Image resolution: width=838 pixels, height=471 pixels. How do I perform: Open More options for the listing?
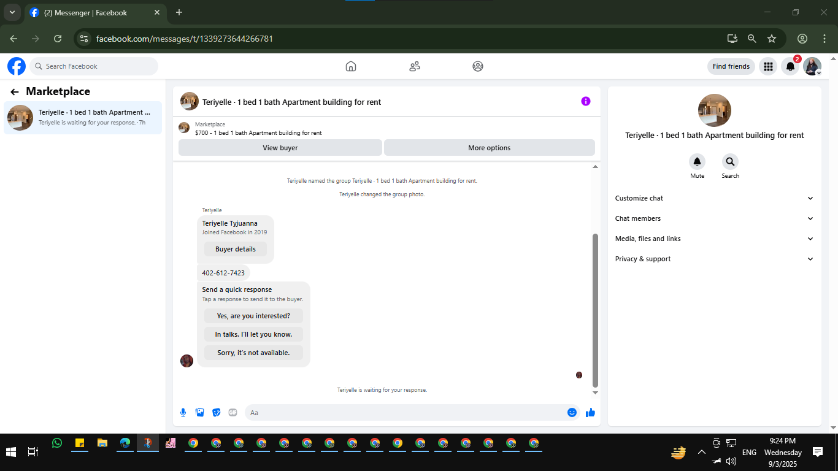(490, 148)
